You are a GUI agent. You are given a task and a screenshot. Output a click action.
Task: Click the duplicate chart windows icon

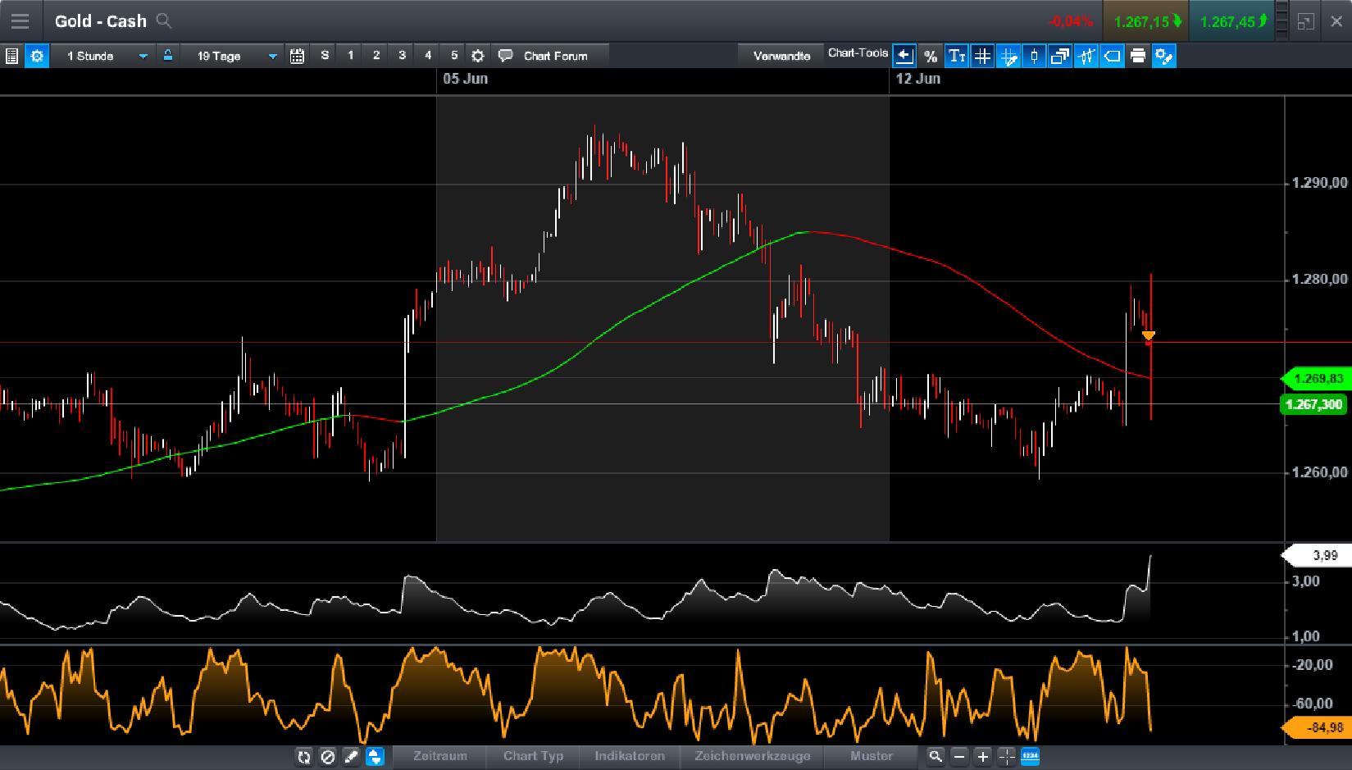(x=1059, y=57)
